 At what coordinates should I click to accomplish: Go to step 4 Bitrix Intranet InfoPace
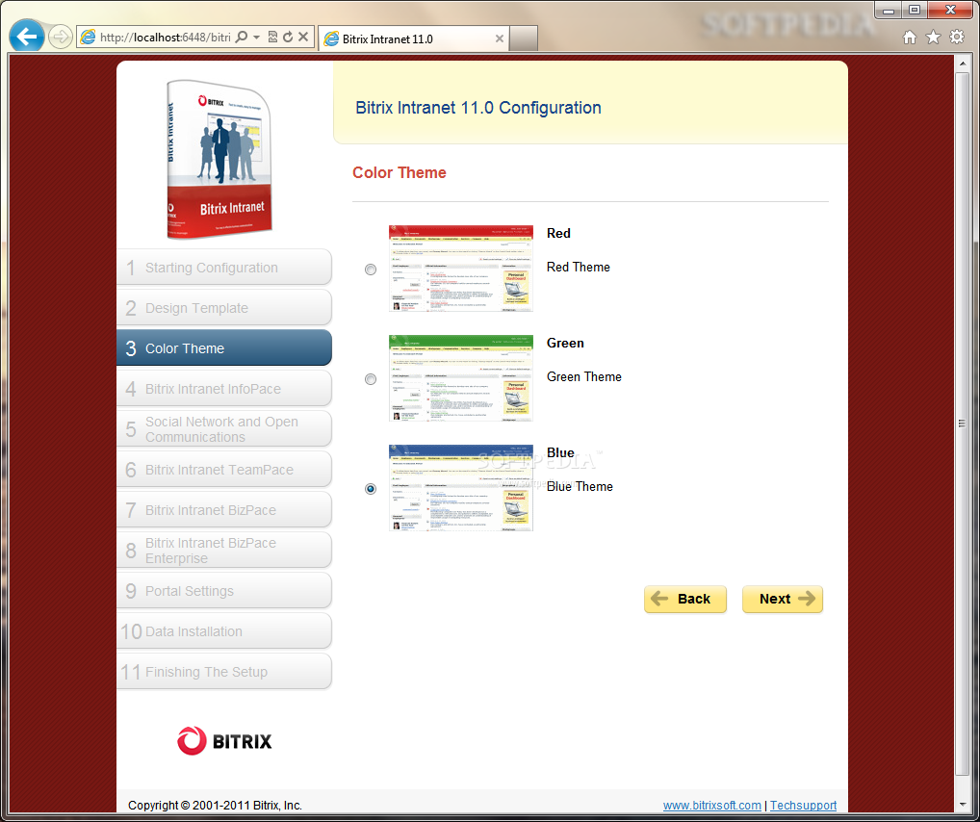click(x=224, y=389)
